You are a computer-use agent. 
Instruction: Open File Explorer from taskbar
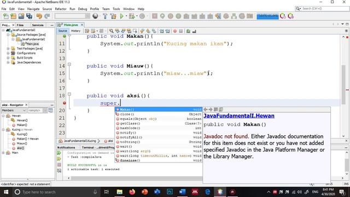pyautogui.click(x=120, y=192)
